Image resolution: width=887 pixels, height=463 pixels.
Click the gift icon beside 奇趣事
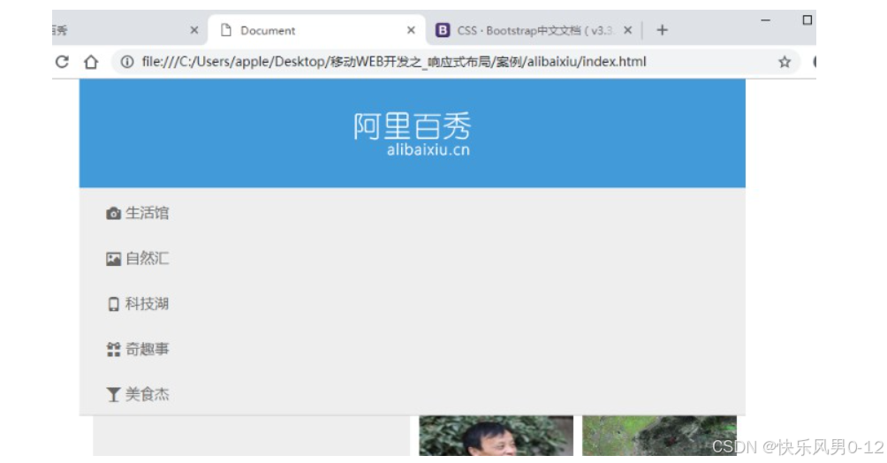point(113,350)
